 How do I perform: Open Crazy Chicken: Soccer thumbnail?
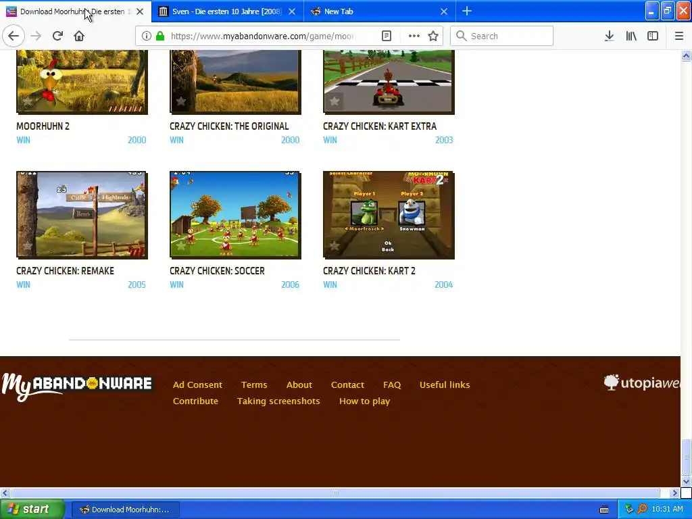[235, 215]
